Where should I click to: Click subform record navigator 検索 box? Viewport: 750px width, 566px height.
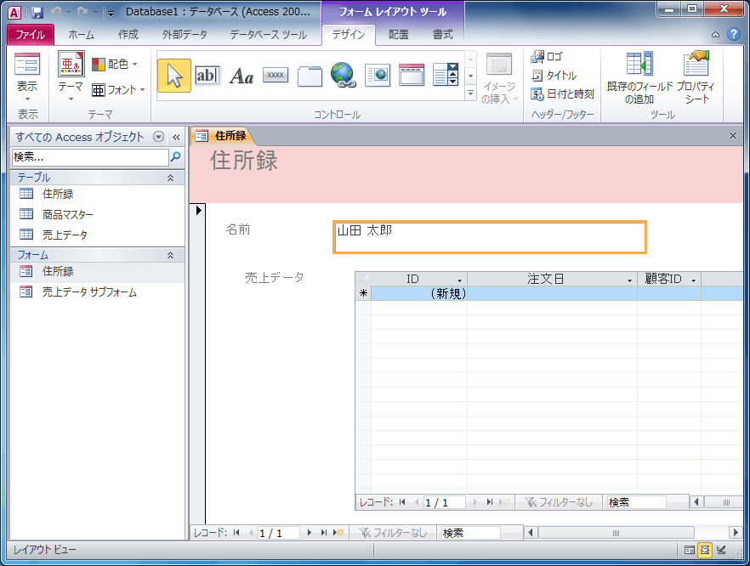coord(636,502)
